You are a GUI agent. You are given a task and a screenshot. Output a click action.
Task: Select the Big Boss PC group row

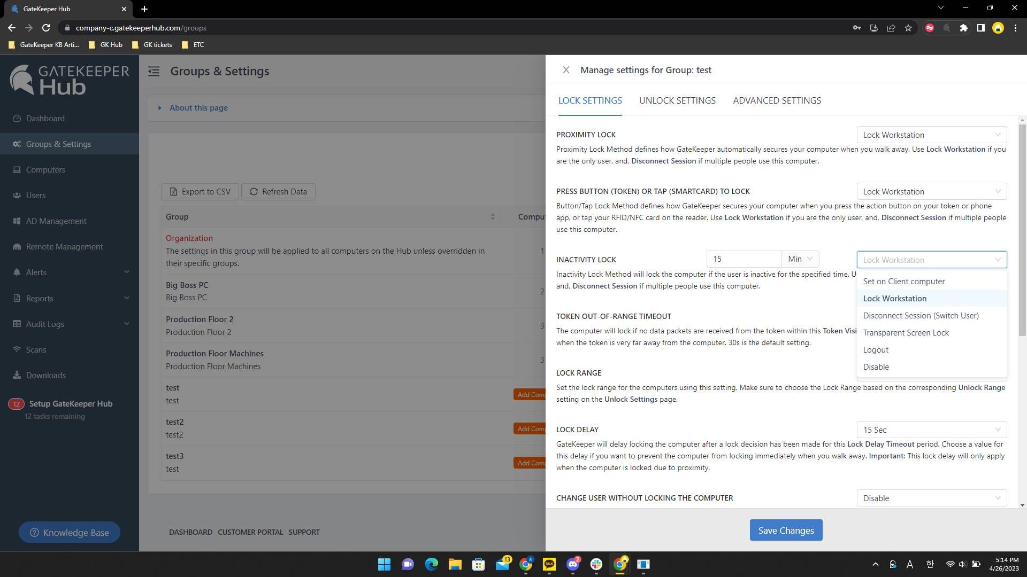(x=353, y=291)
